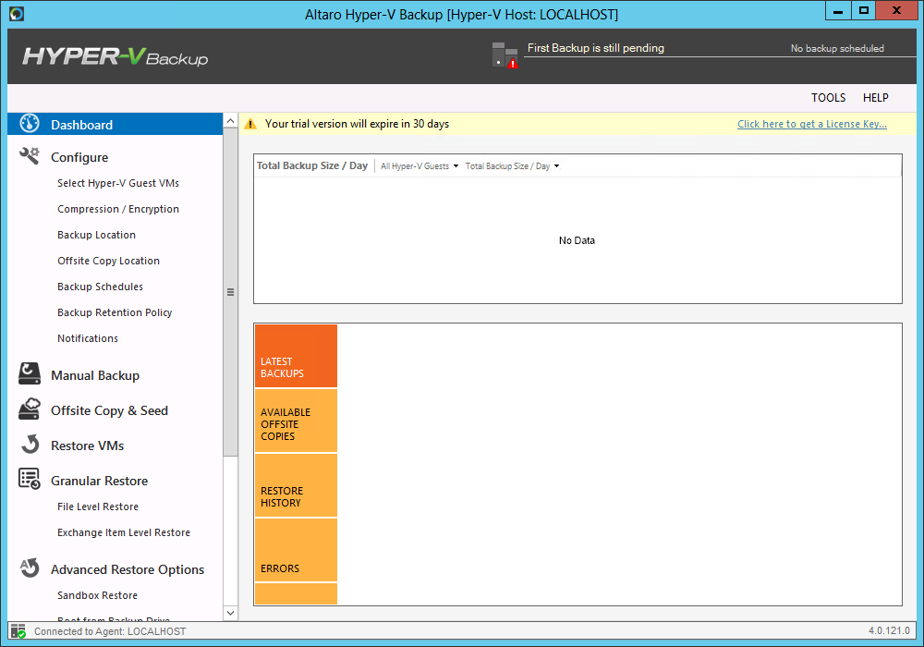
Task: Click the Configure wrench and gear icon
Action: (30, 155)
